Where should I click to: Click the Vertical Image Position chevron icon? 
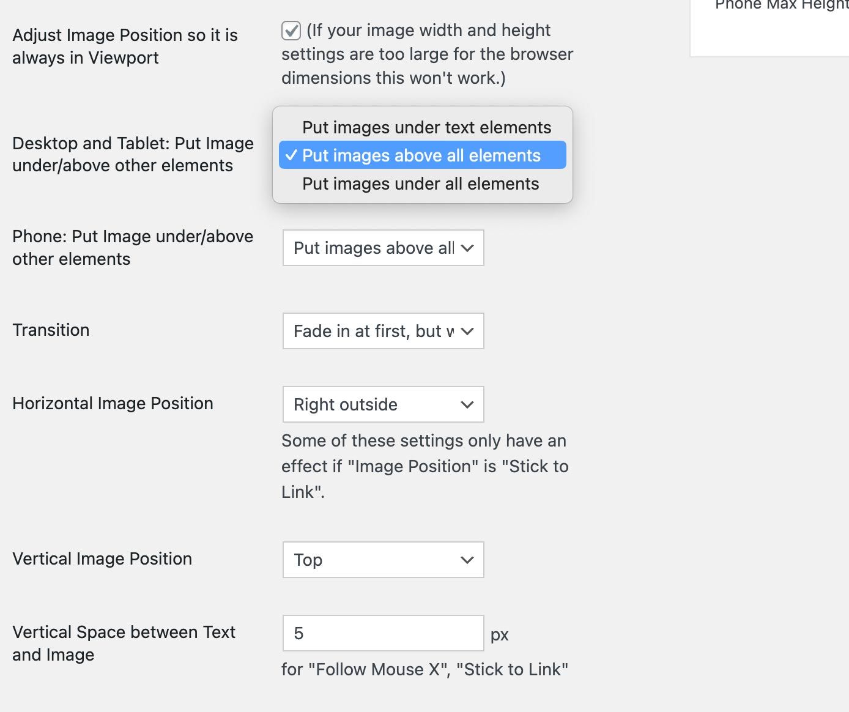(467, 560)
